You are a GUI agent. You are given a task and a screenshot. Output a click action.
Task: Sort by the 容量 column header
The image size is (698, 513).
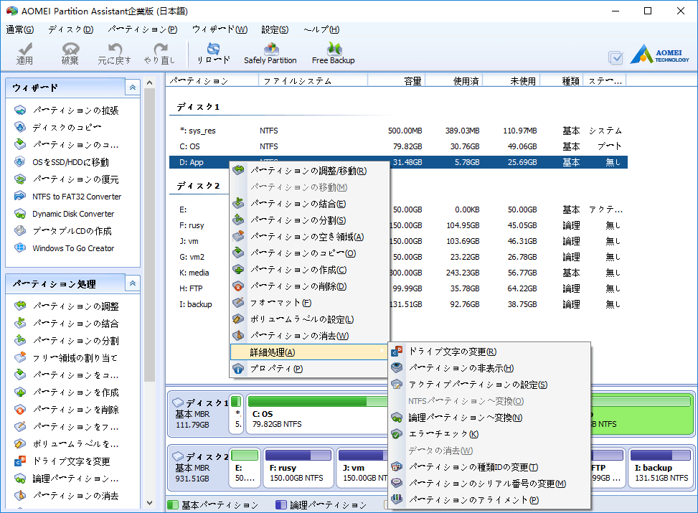397,80
